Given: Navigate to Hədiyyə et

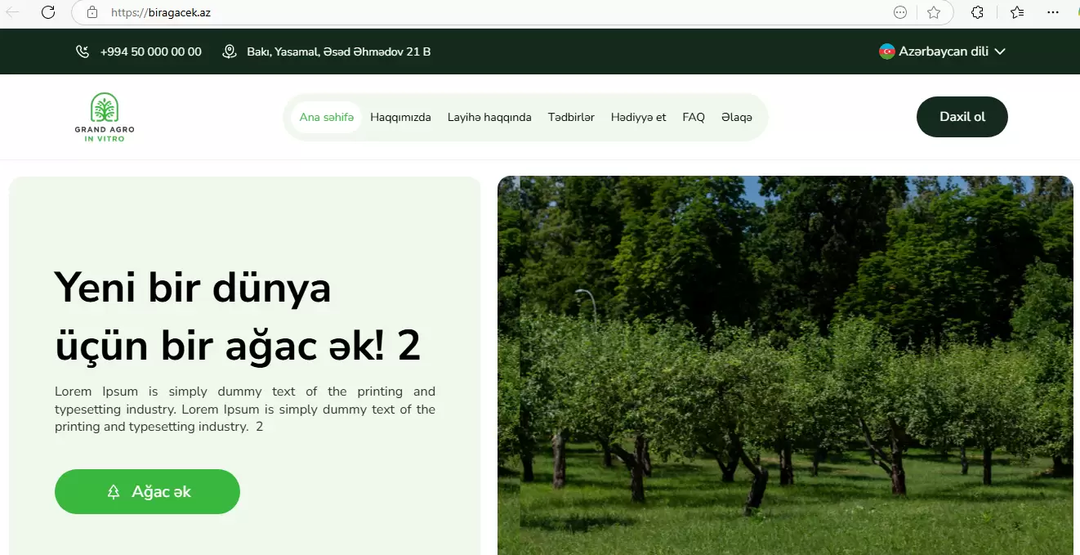Looking at the screenshot, I should pyautogui.click(x=638, y=117).
